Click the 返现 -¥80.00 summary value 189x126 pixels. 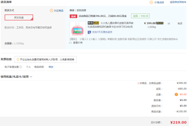(x=182, y=89)
